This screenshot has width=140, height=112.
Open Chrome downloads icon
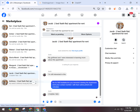pyautogui.click(x=127, y=9)
